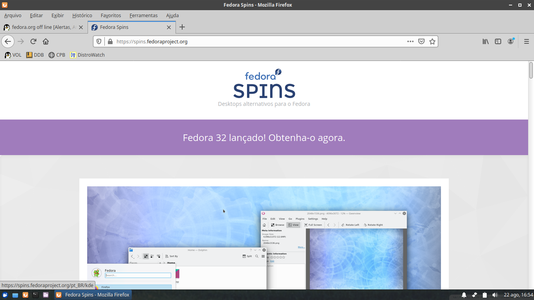
Task: Open the DistroWatch bookmark
Action: 87,55
